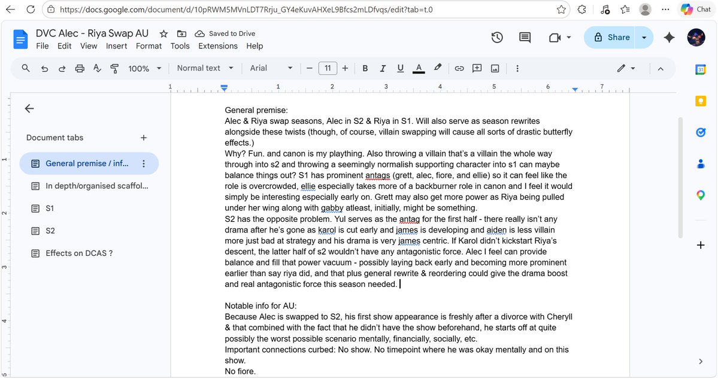
Task: Switch to the S1 document tab
Action: tap(89, 209)
